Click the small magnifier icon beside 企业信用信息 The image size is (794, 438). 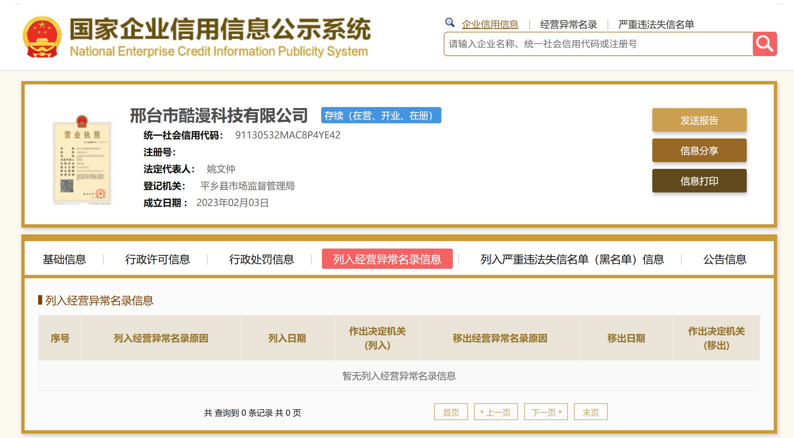(x=449, y=23)
